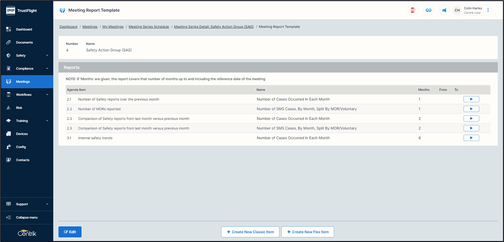Expand the Safety sidebar menu
The width and height of the screenshot is (504, 242).
click(47, 56)
